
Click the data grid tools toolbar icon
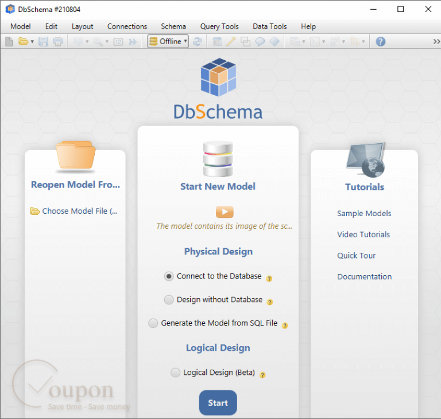tap(295, 42)
